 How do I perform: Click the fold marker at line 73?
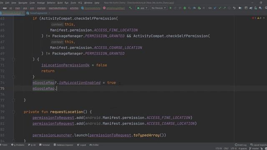(14, 77)
